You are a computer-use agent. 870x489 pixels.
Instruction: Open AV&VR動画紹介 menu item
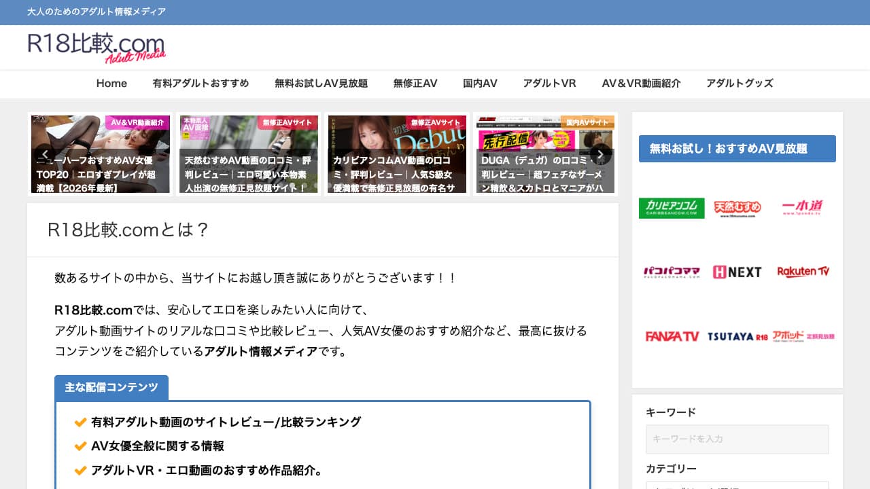pos(641,84)
